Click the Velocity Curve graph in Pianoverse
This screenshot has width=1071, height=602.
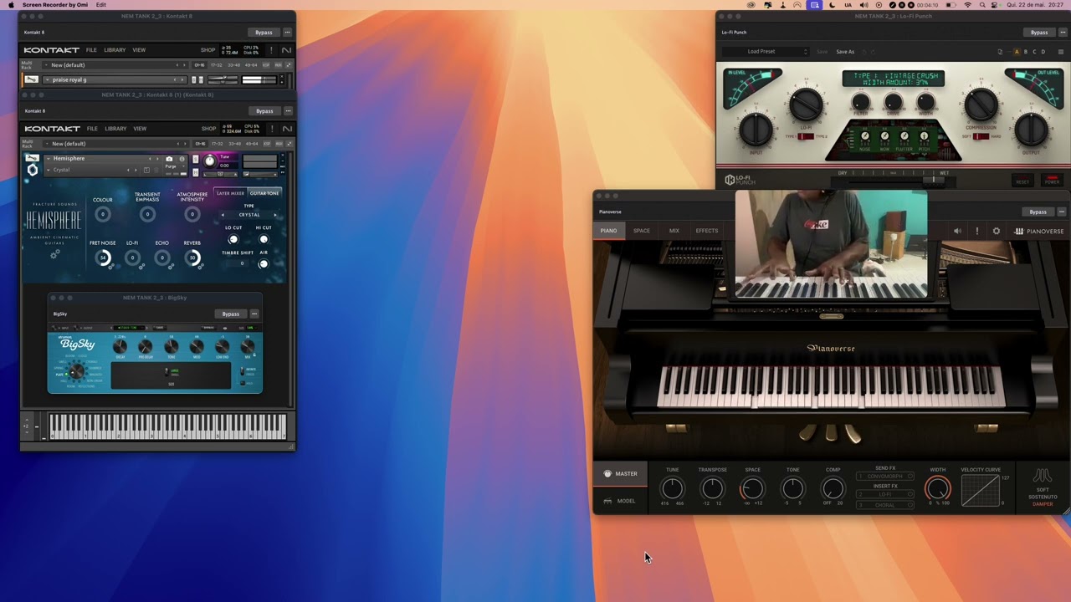(980, 490)
